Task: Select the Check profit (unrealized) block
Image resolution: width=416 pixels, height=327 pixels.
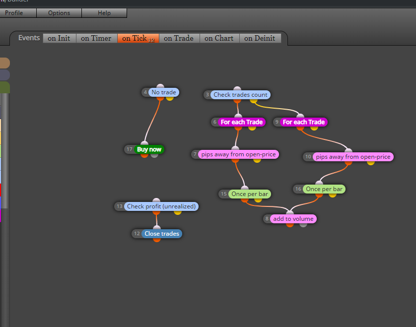Action: pyautogui.click(x=161, y=206)
